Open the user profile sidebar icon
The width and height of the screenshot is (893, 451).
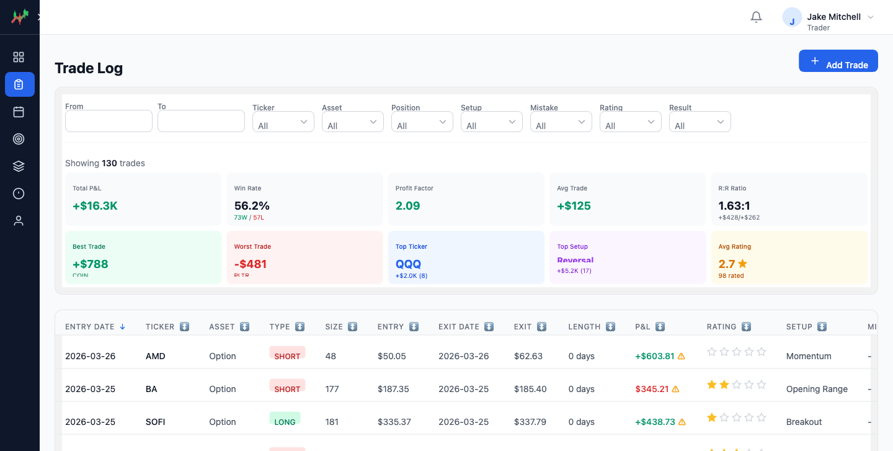coord(19,221)
